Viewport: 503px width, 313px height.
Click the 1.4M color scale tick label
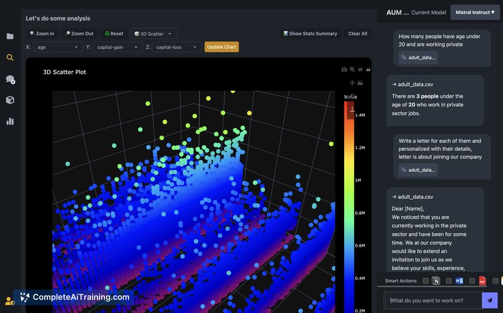(x=360, y=115)
